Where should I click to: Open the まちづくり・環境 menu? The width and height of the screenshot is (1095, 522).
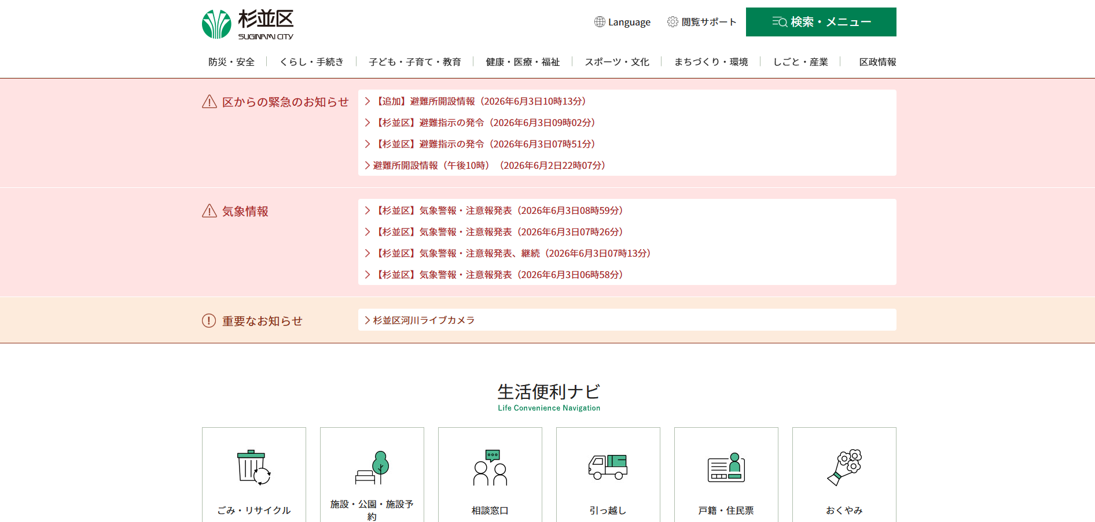(711, 62)
